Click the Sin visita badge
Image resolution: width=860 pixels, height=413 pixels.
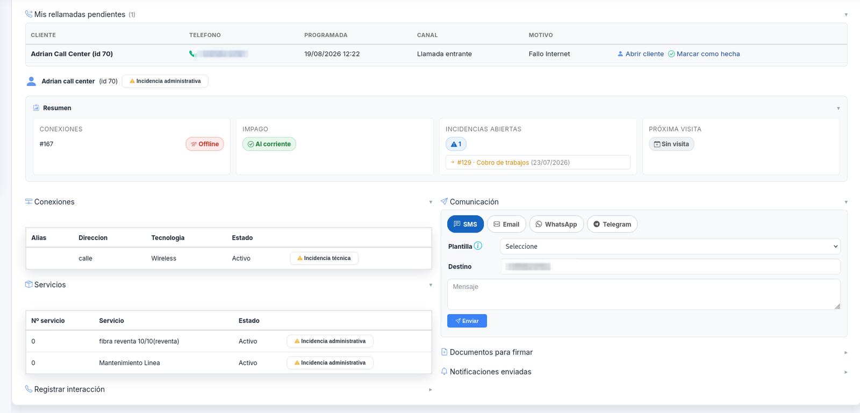pyautogui.click(x=671, y=144)
